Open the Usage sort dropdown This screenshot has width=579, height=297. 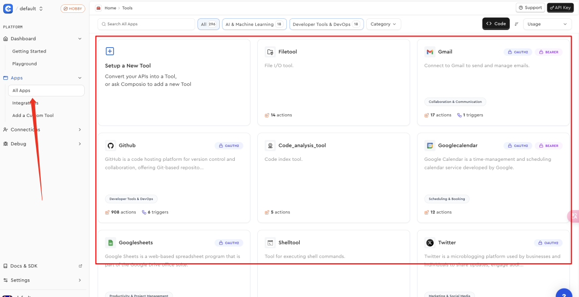[547, 24]
